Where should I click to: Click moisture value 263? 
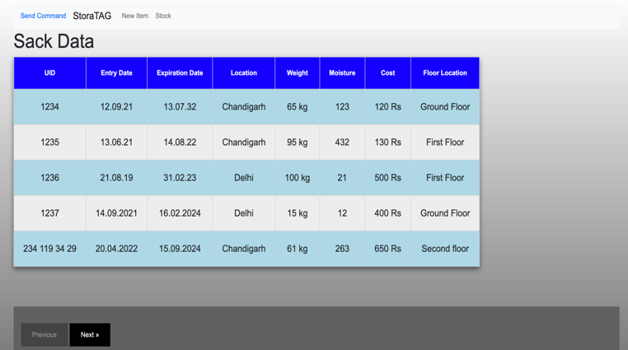point(342,249)
